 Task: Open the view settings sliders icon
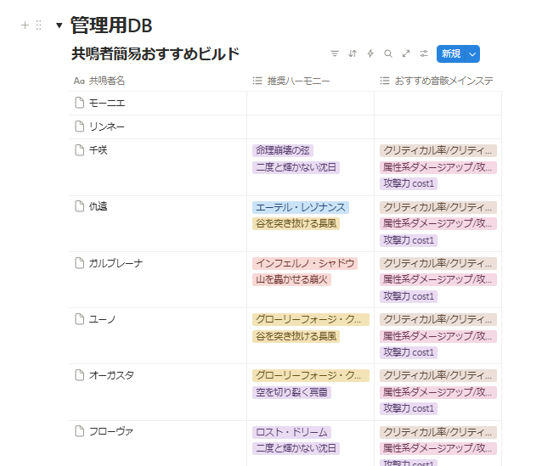[x=424, y=53]
